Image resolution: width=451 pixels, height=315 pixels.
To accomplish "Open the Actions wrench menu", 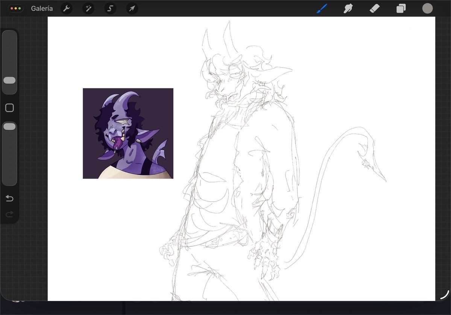I will click(x=67, y=9).
